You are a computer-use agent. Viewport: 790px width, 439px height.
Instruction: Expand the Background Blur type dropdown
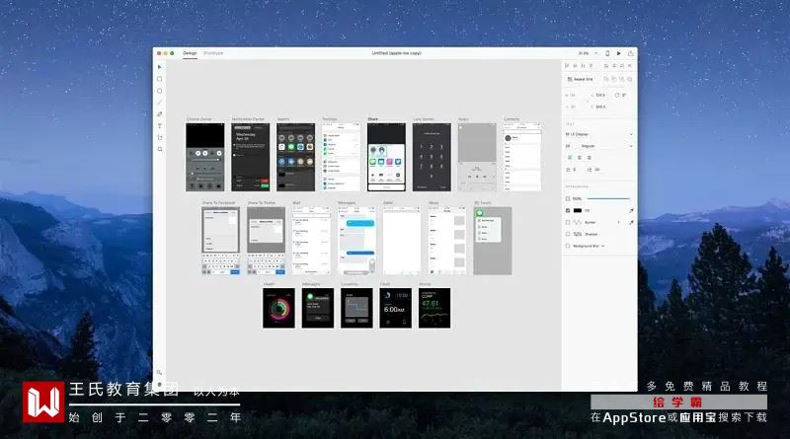(603, 246)
